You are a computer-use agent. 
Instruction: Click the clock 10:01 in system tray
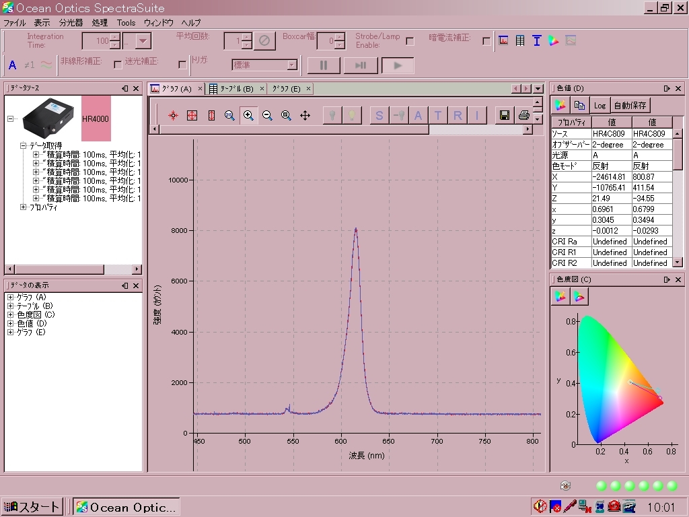(661, 508)
